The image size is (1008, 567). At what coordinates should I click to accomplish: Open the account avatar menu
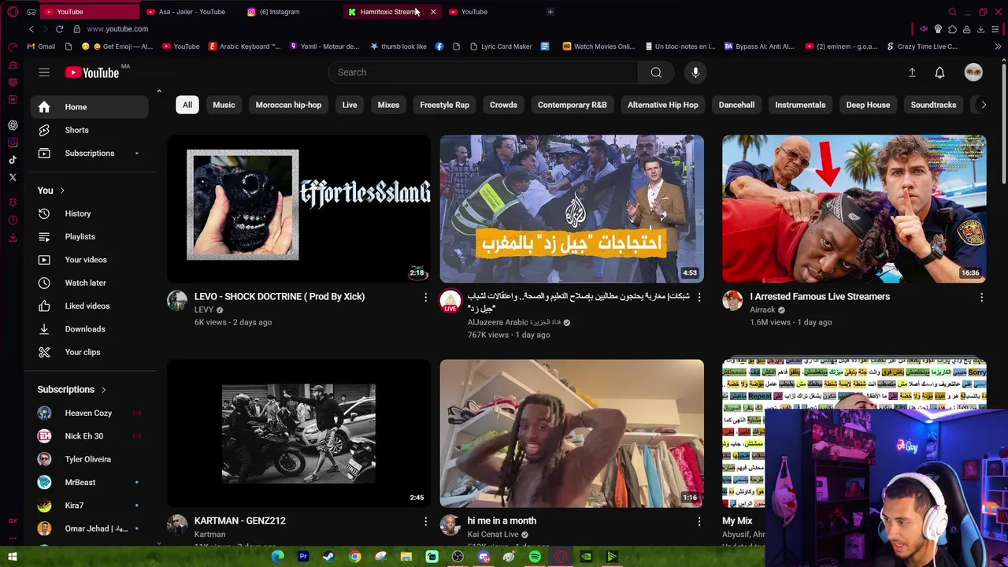click(973, 72)
